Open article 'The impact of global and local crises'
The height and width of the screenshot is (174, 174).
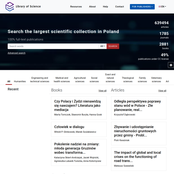click(137, 157)
